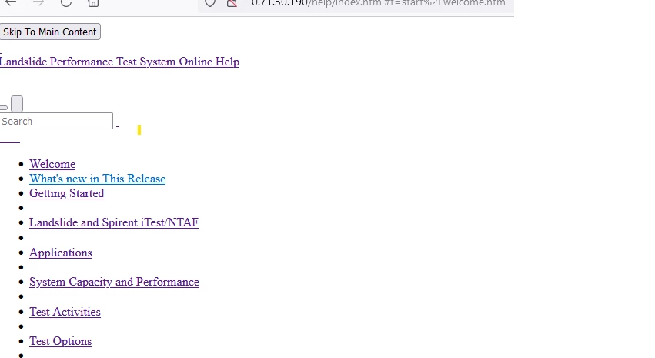This screenshot has height=358, width=655.
Task: Open Landslide Performance Test System Online Help link
Action: 119,62
